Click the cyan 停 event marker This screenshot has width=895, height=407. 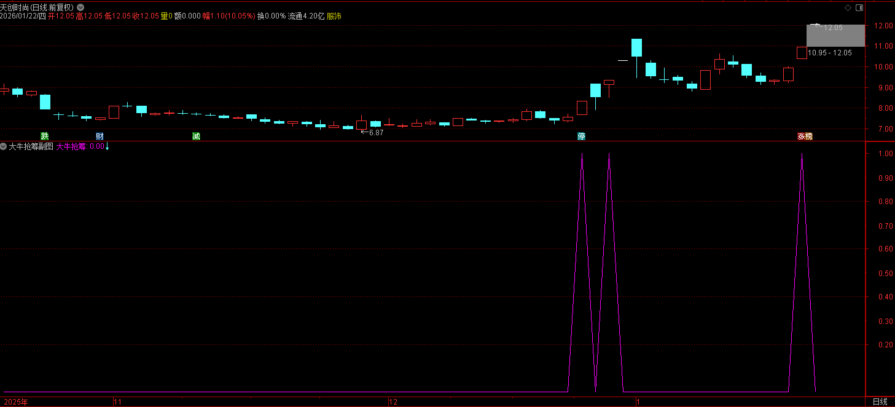point(581,136)
